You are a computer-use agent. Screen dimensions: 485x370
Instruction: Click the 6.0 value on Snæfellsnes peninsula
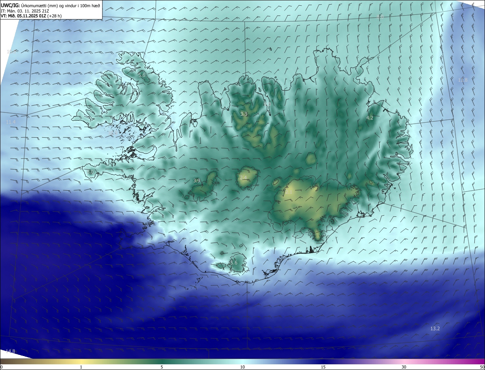pyautogui.click(x=90, y=173)
